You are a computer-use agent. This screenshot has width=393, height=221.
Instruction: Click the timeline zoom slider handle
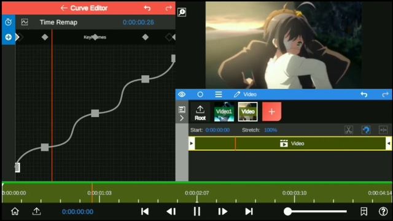coord(288,211)
